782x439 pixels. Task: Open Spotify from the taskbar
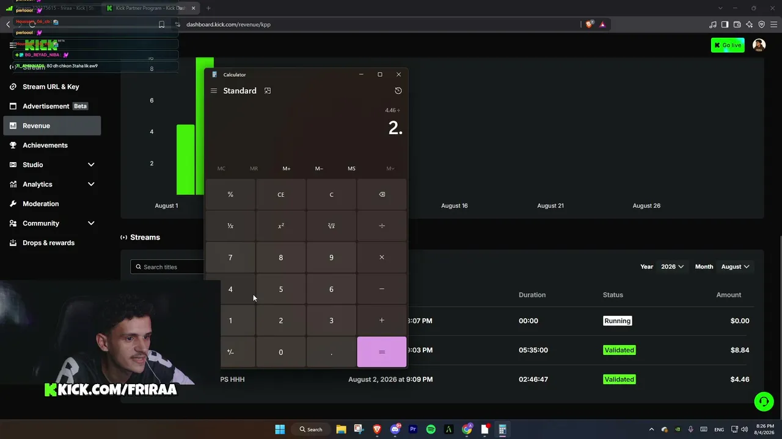(x=431, y=429)
